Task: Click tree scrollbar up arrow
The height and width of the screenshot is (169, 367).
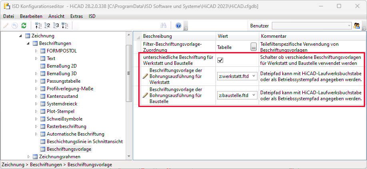Action: click(129, 35)
